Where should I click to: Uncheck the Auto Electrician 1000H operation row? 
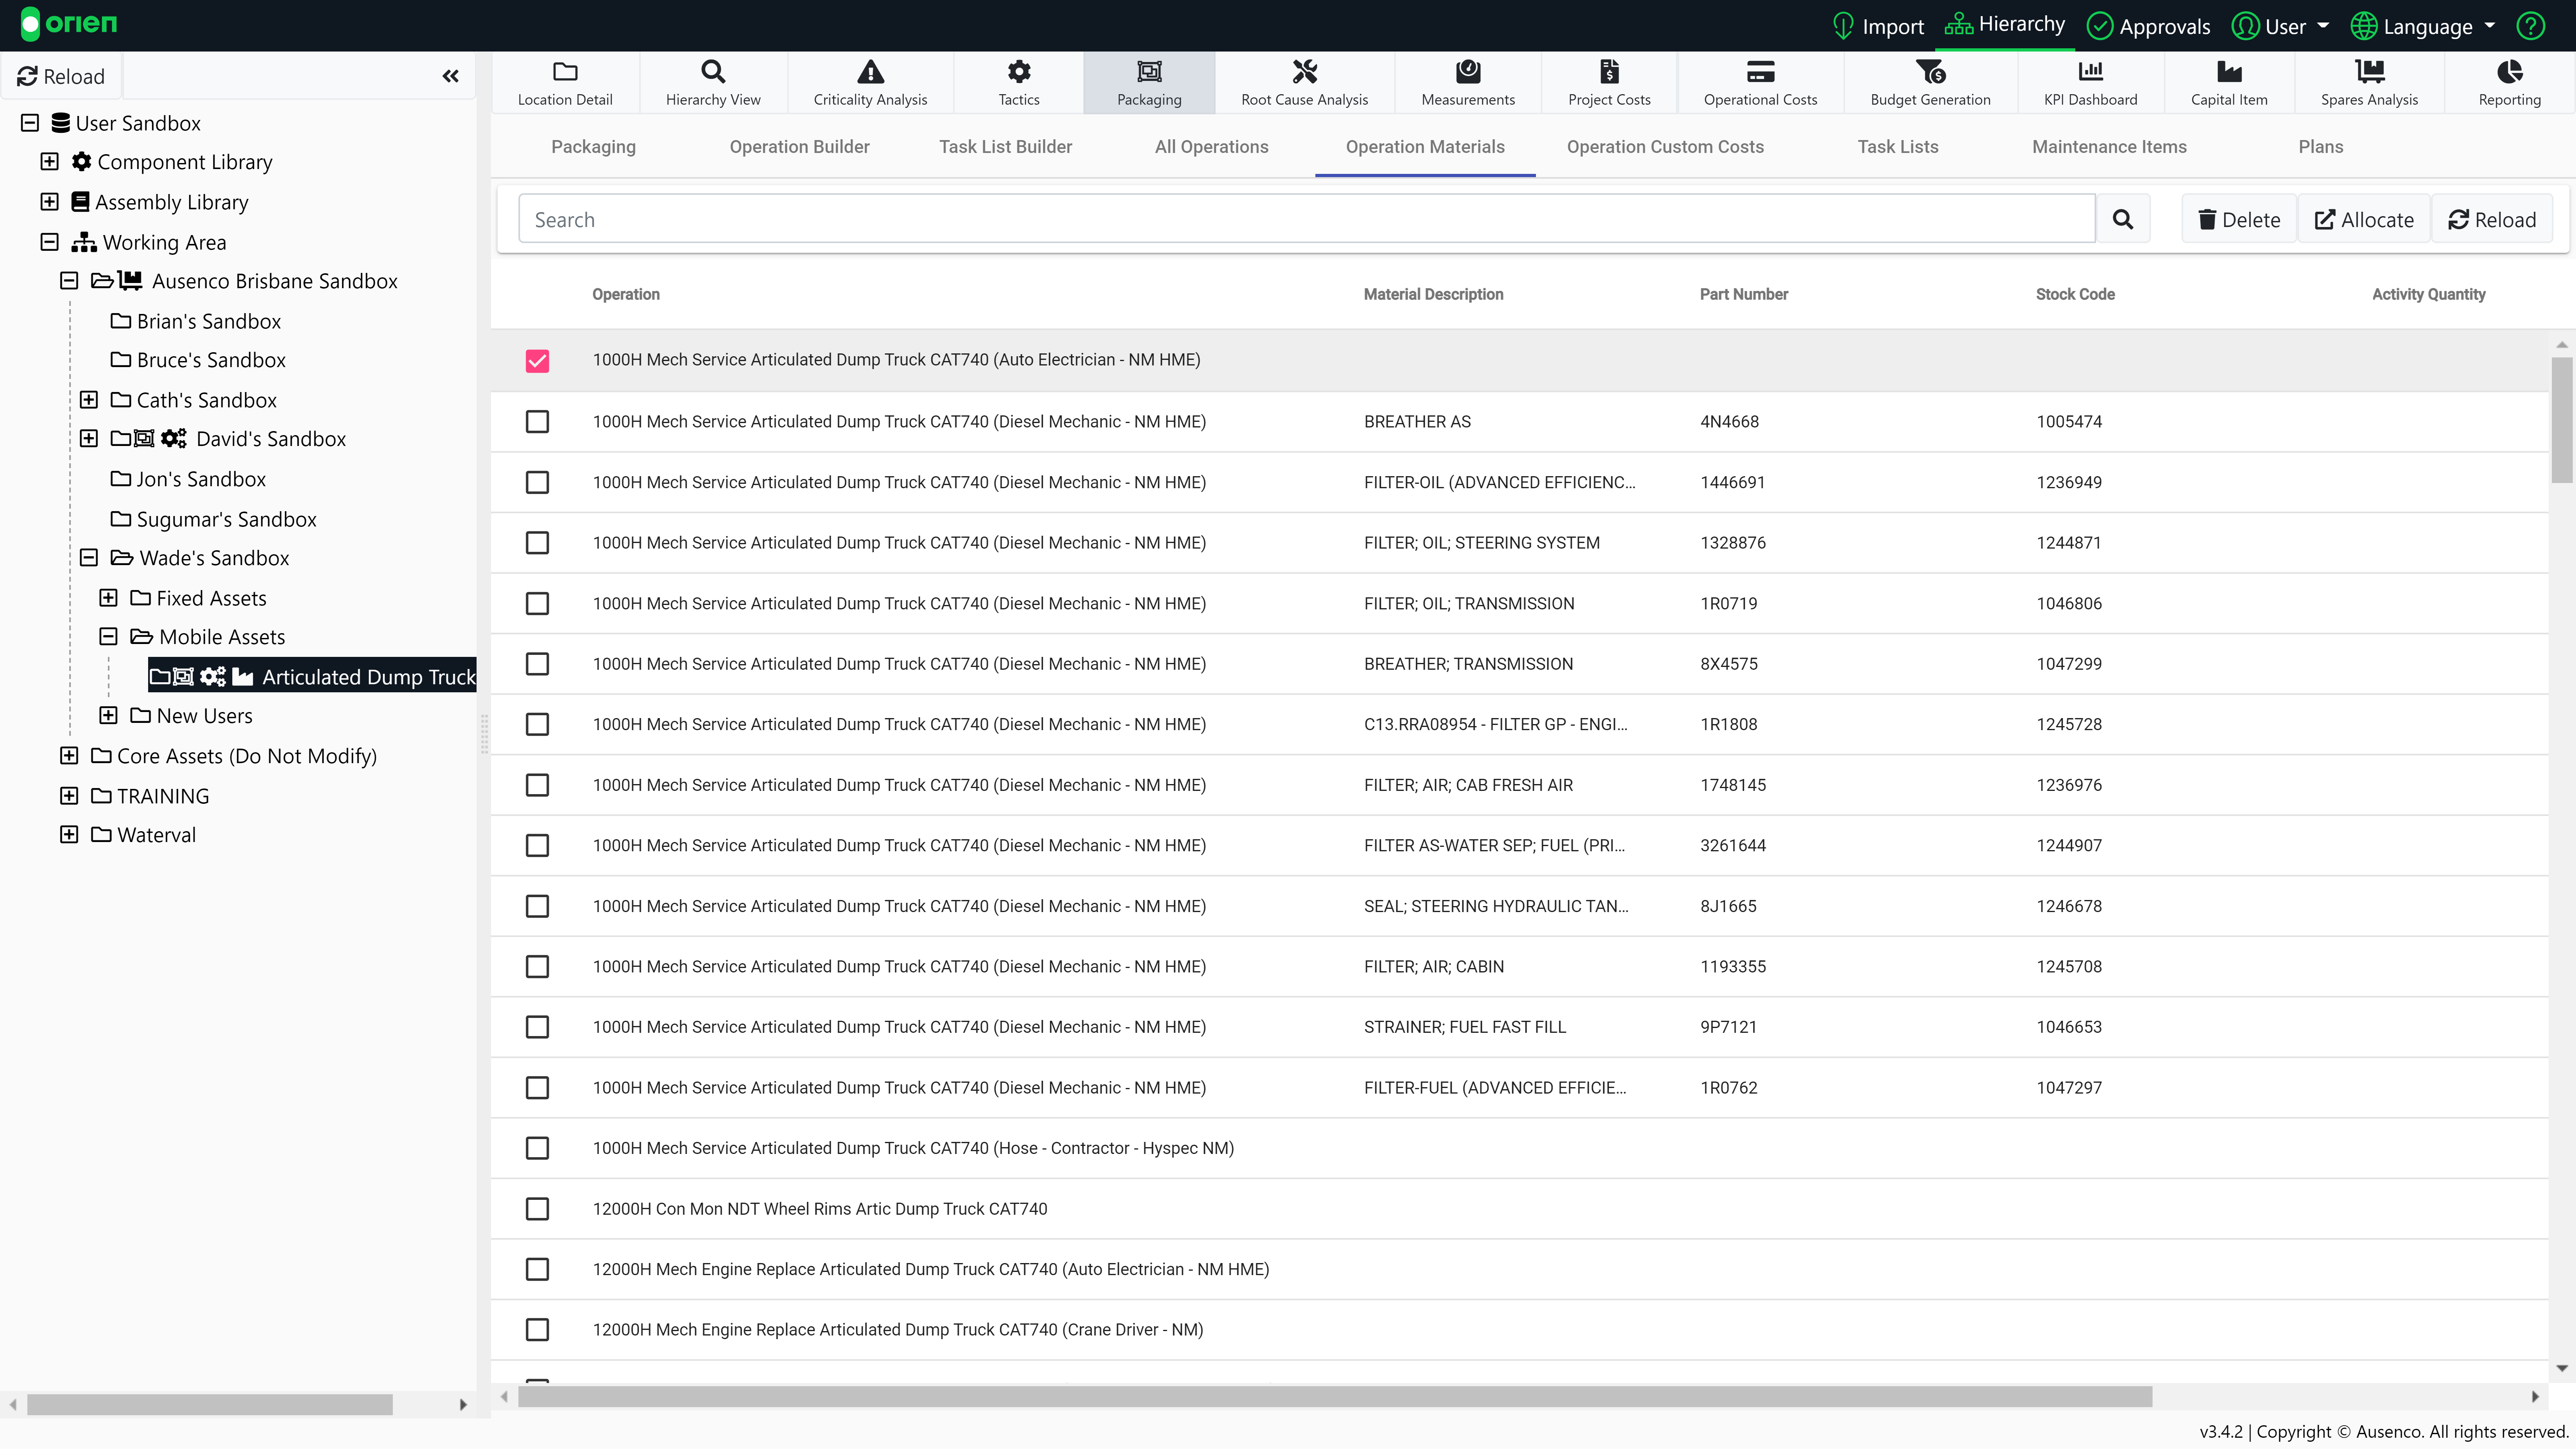(537, 361)
